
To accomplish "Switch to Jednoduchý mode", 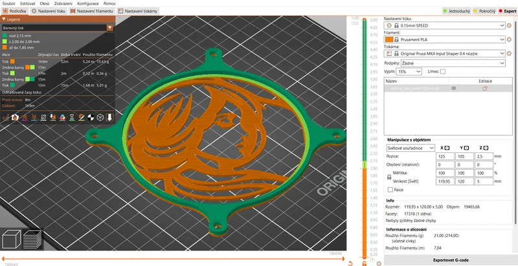I will click(456, 11).
